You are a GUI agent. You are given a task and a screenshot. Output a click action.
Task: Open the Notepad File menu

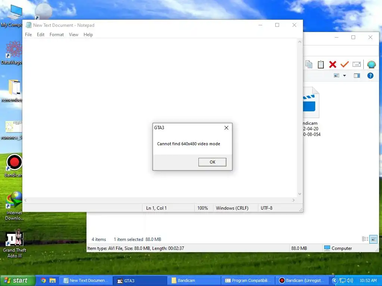pyautogui.click(x=28, y=35)
